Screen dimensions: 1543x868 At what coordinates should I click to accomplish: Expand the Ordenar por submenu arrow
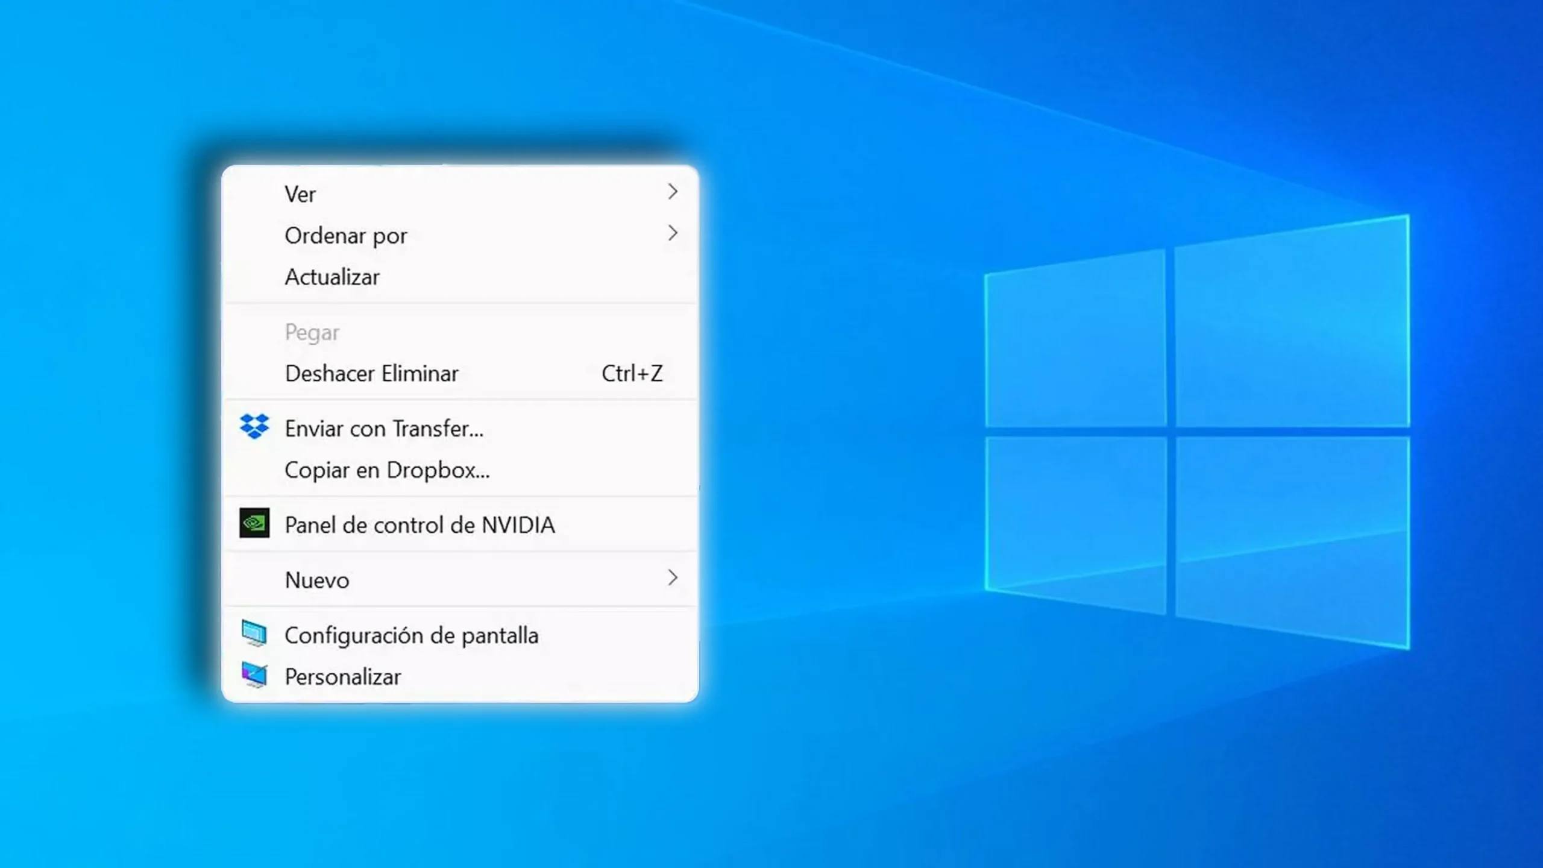673,234
